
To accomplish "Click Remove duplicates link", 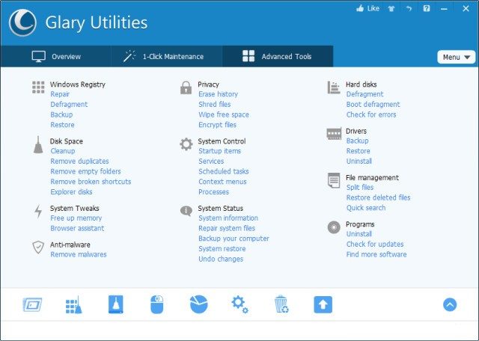I will [x=80, y=162].
